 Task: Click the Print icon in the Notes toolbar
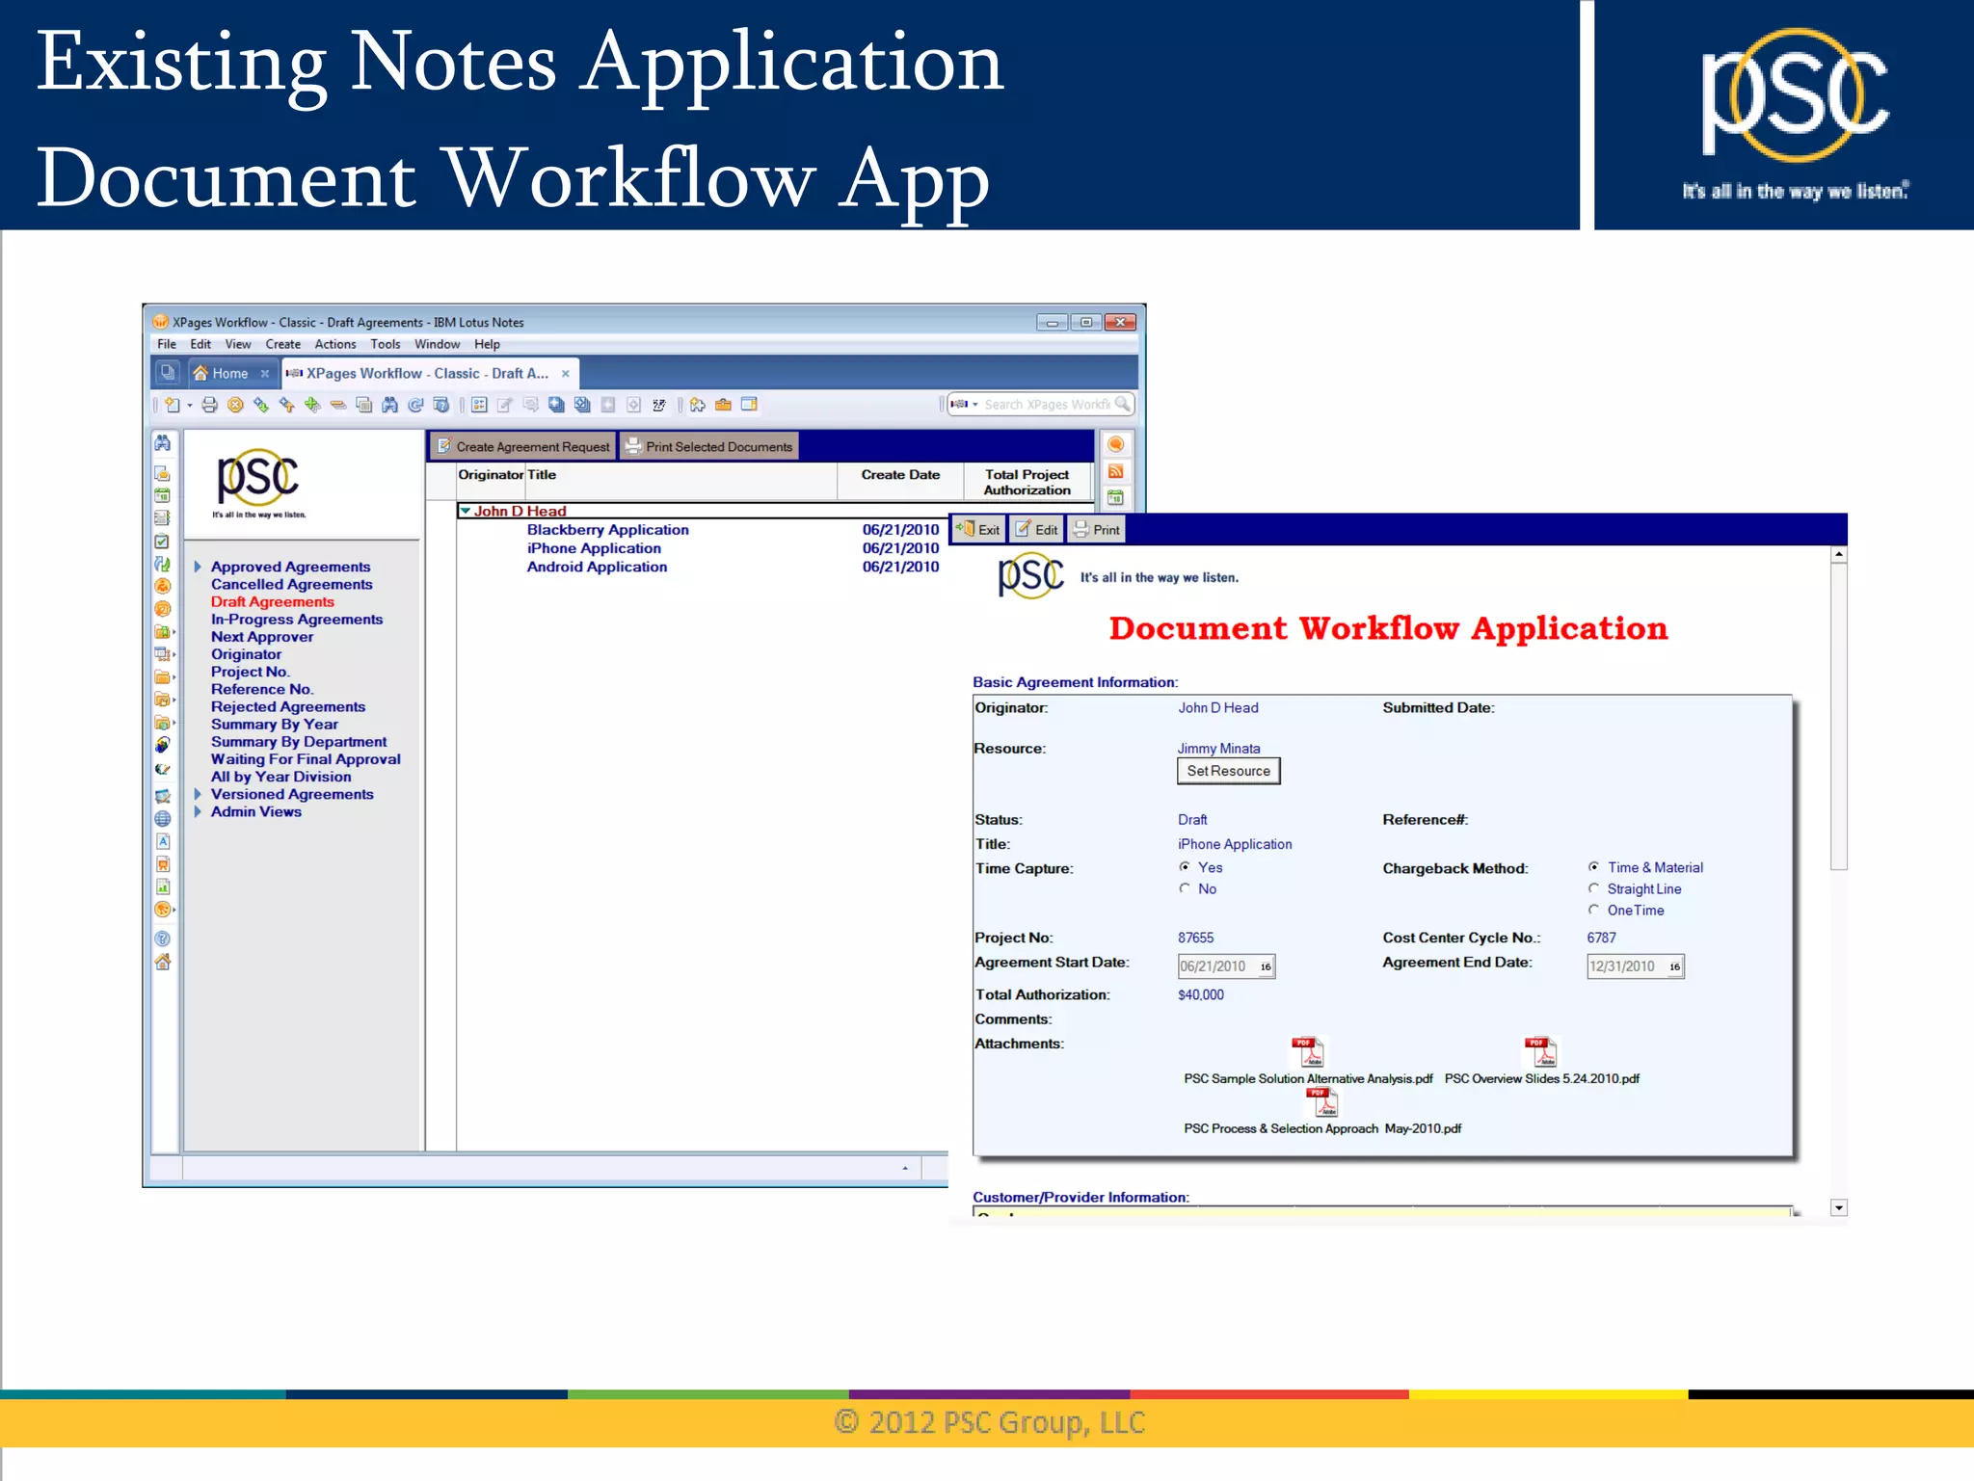[209, 405]
